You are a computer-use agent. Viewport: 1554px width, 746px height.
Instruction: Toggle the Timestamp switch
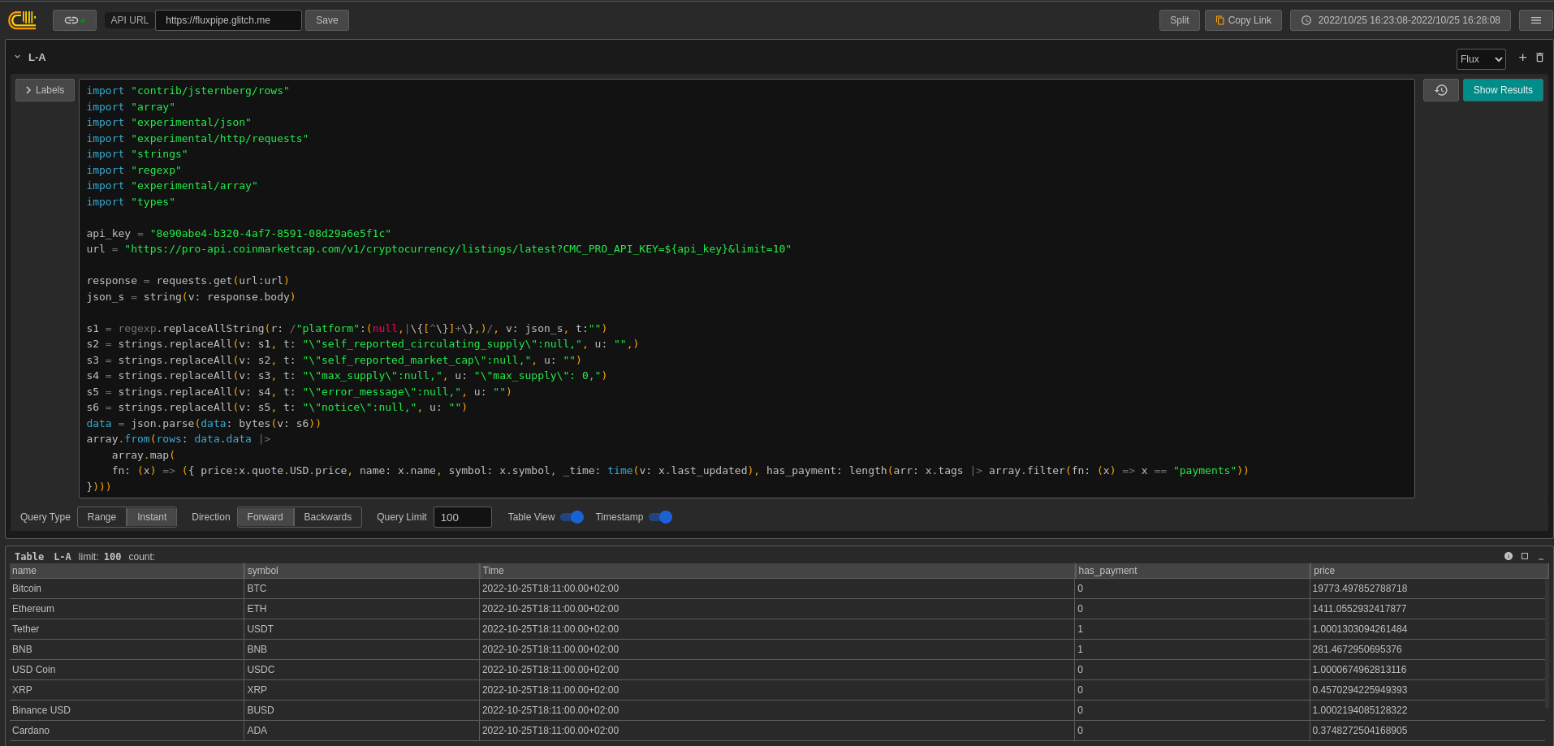point(661,517)
